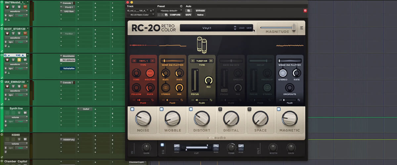Click the SPACE amount knob

[260, 118]
